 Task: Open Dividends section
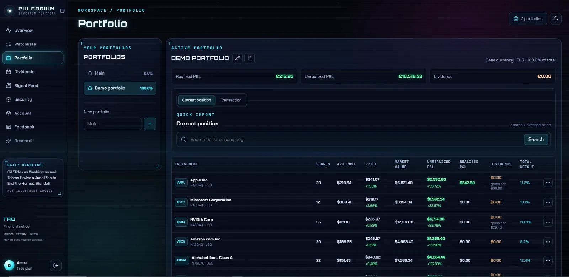[x=33, y=72]
